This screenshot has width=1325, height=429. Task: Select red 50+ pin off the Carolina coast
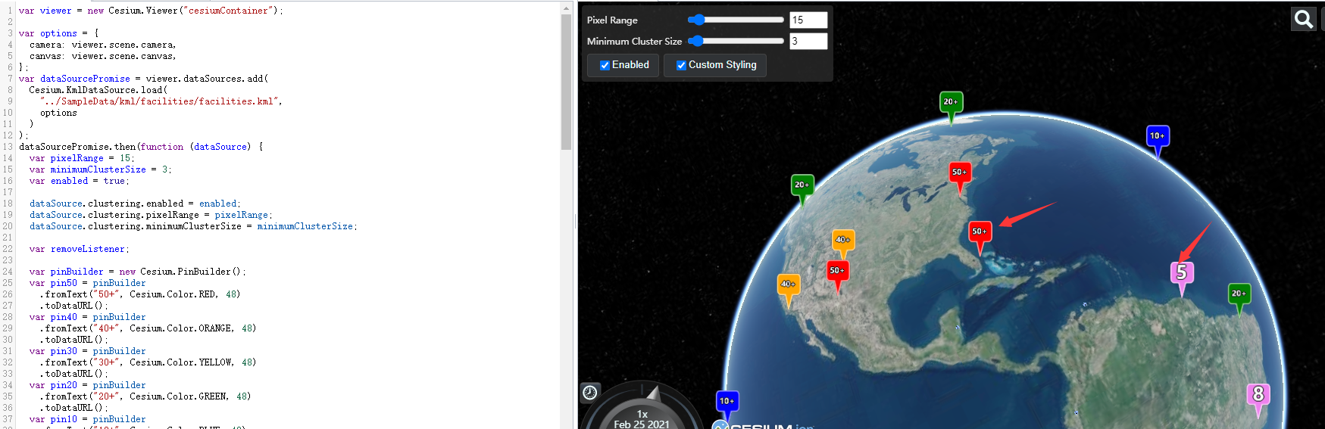tap(980, 237)
